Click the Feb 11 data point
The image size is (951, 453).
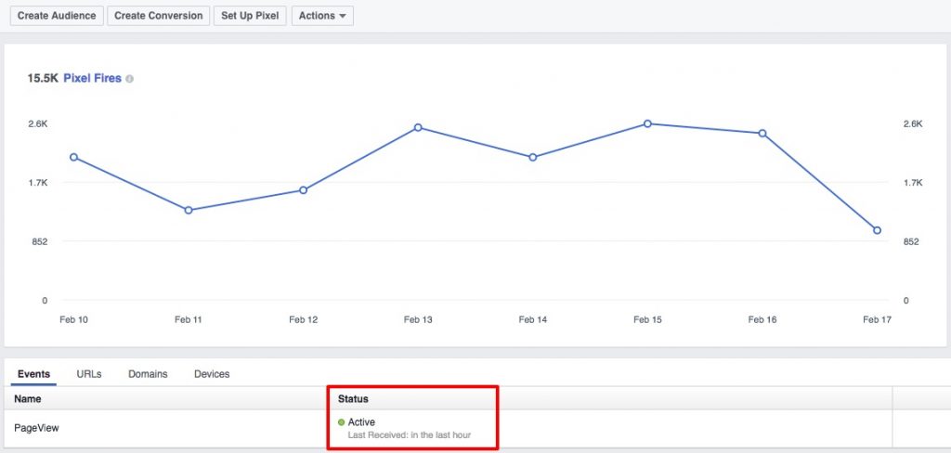pos(189,210)
